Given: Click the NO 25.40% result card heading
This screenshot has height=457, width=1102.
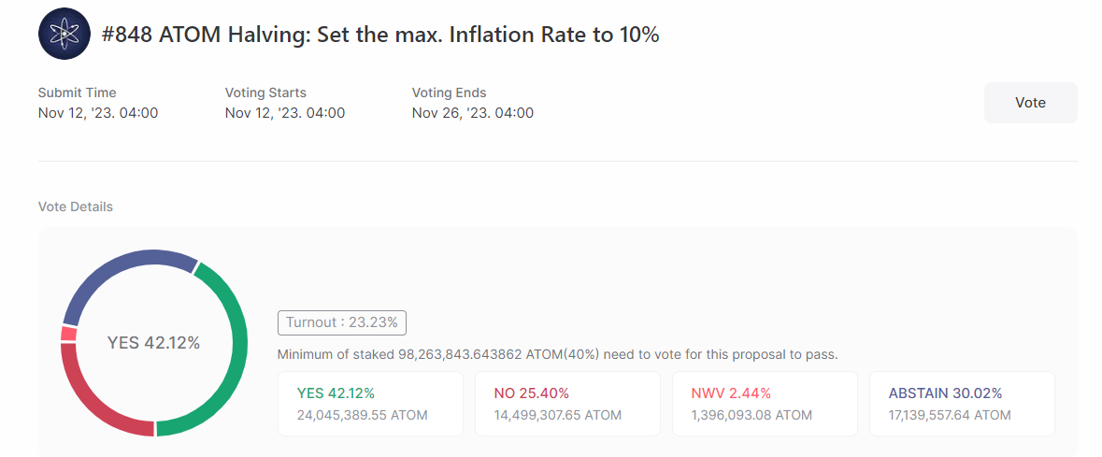Looking at the screenshot, I should pyautogui.click(x=531, y=393).
